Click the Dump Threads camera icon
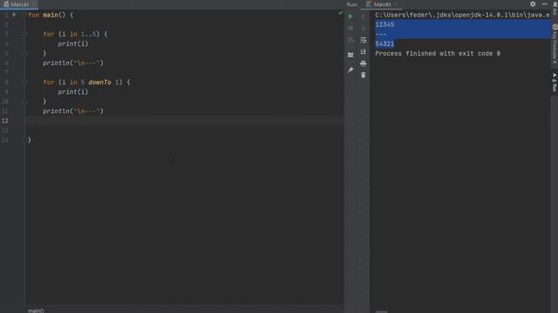Viewport: 558px width, 313px height. coord(350,40)
